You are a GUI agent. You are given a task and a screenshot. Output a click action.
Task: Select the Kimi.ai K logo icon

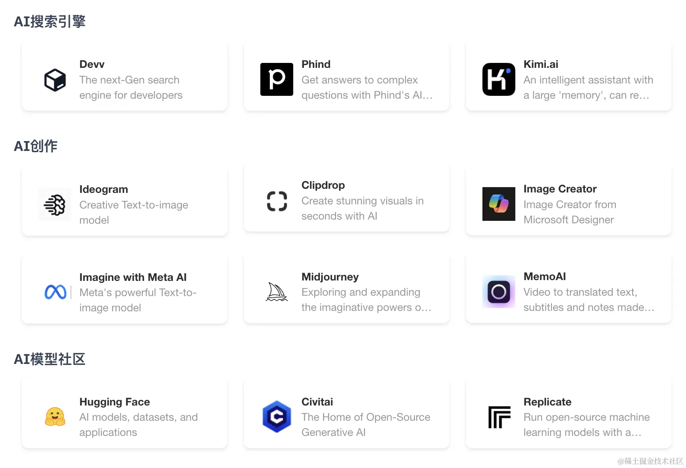tap(499, 79)
